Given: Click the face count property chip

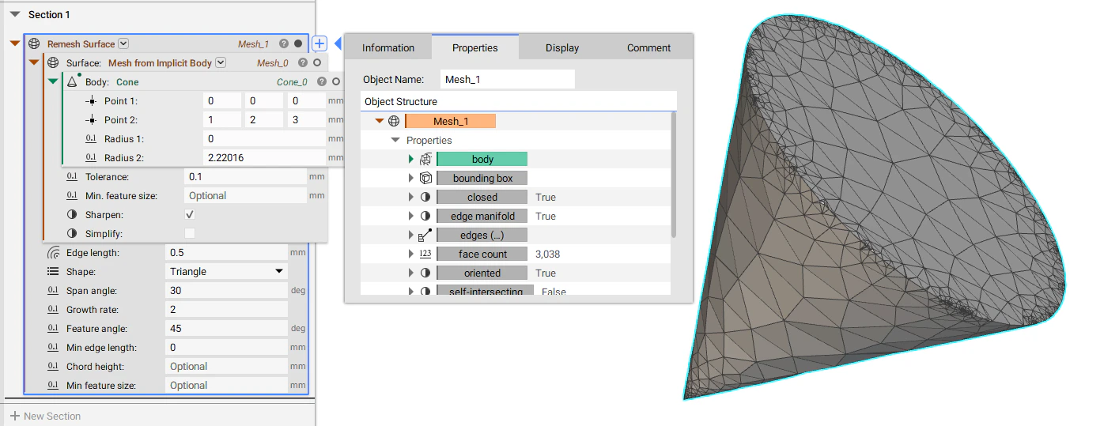Looking at the screenshot, I should [x=482, y=254].
